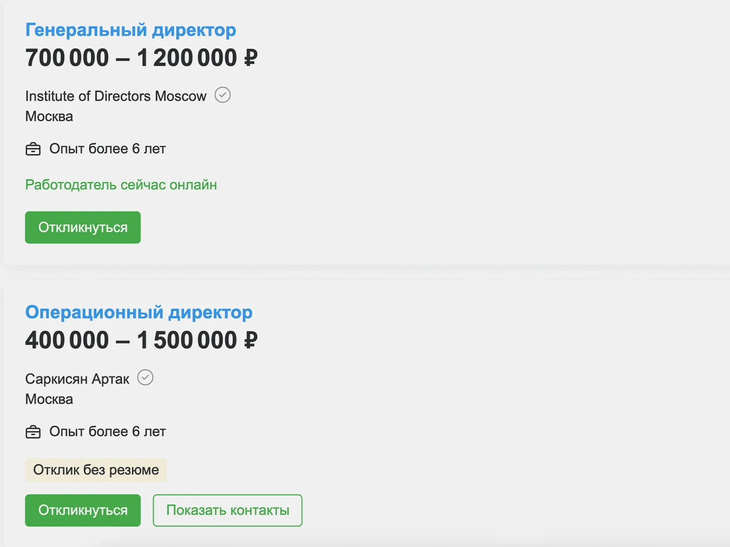The width and height of the screenshot is (730, 547).
Task: Click Москва under Саркисян Артак
Action: click(x=49, y=399)
